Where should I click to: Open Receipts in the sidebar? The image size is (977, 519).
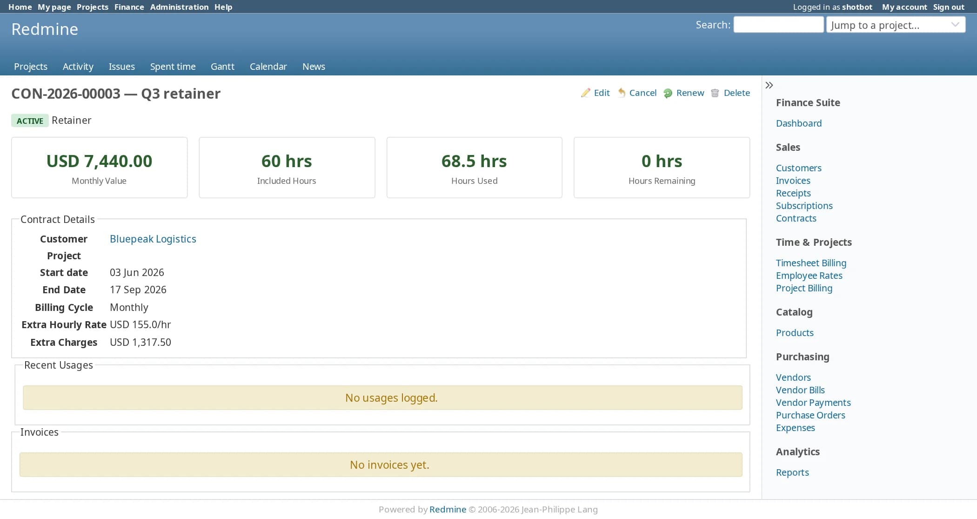[x=793, y=193]
